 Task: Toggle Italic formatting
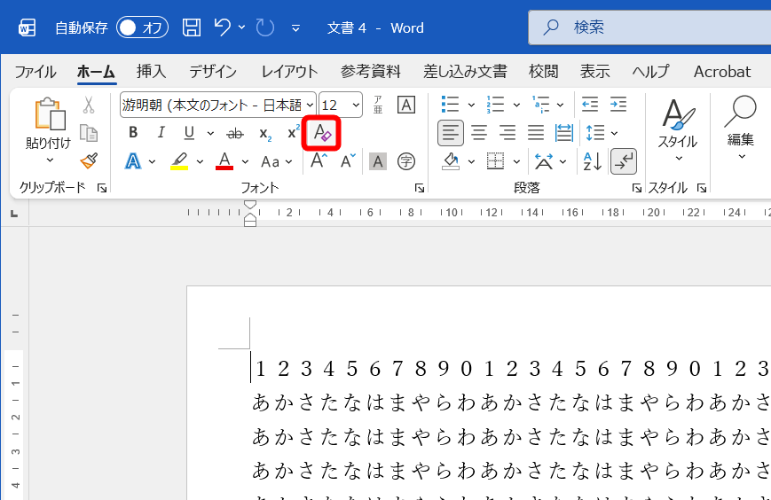point(161,133)
